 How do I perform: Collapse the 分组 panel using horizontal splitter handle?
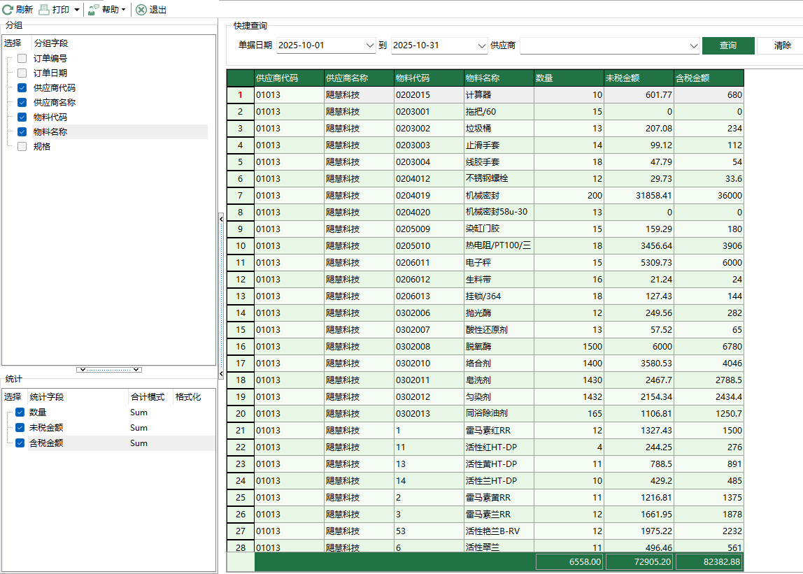(x=109, y=369)
